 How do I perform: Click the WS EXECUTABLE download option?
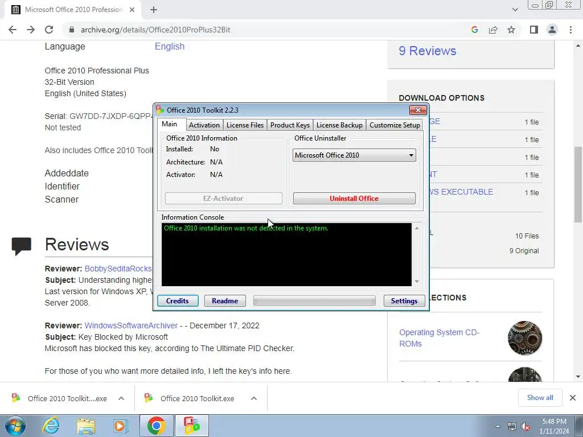461,192
